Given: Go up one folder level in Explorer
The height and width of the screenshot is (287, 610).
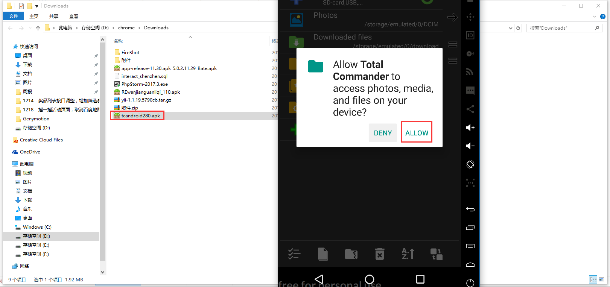Looking at the screenshot, I should 38,28.
